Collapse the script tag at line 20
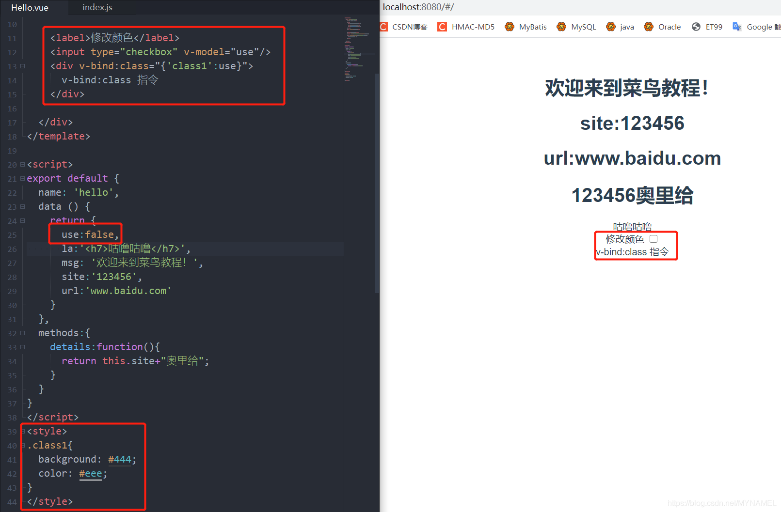The image size is (781, 512). [x=22, y=164]
